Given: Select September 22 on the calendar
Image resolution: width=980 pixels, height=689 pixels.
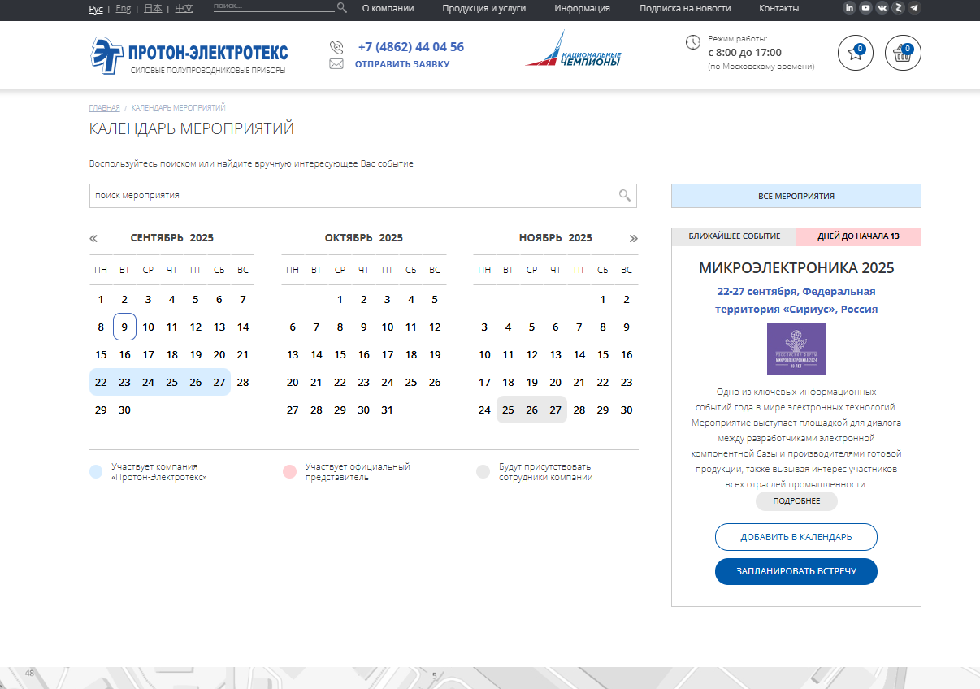Looking at the screenshot, I should tap(101, 383).
